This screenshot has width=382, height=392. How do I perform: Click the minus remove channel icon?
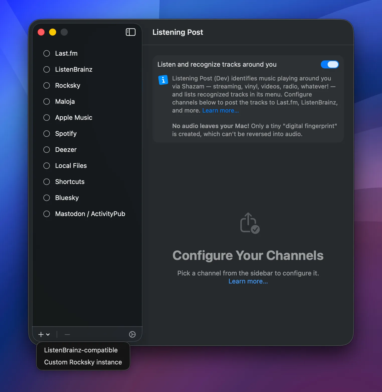67,334
